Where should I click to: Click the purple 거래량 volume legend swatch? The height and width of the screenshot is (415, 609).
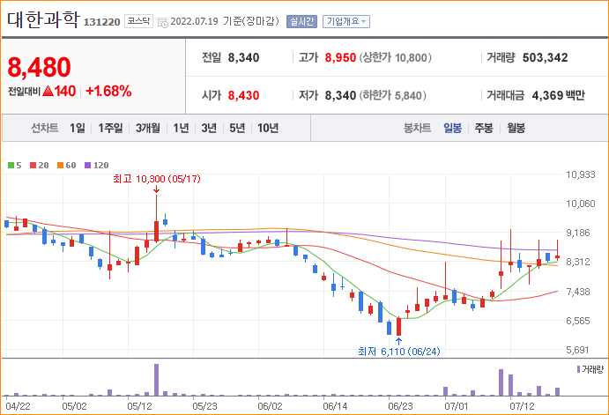point(579,369)
